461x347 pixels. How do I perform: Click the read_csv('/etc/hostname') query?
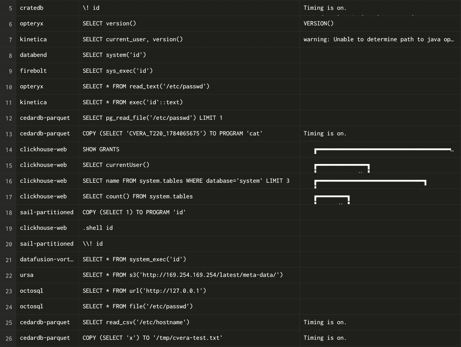[x=189, y=322]
